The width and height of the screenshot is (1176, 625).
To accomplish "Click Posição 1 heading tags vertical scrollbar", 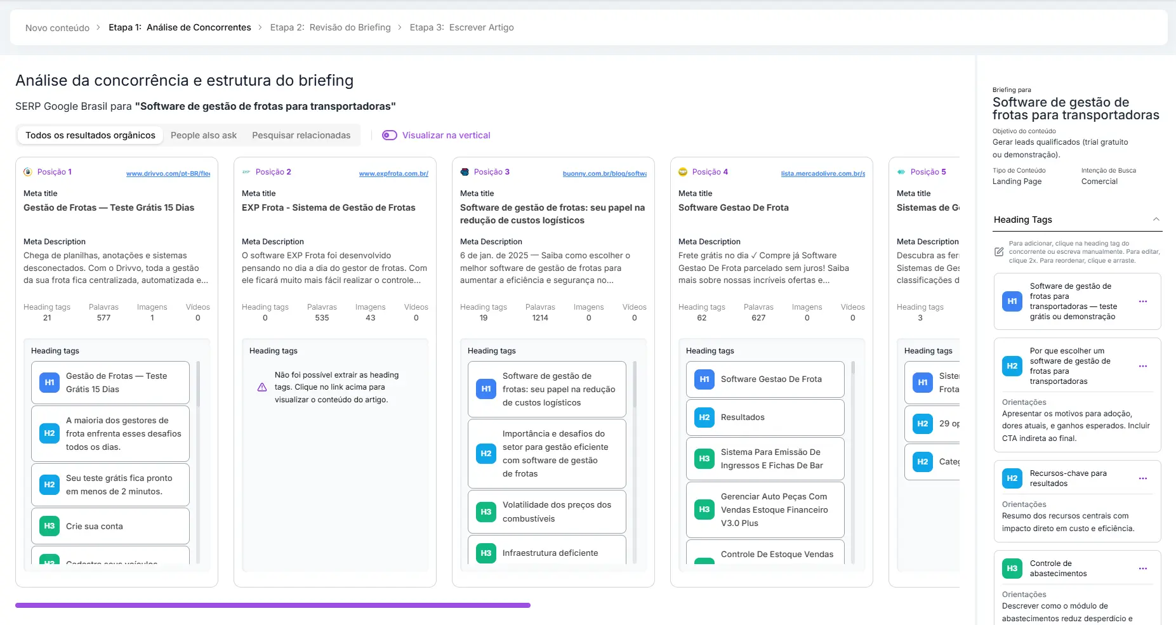I will click(198, 384).
